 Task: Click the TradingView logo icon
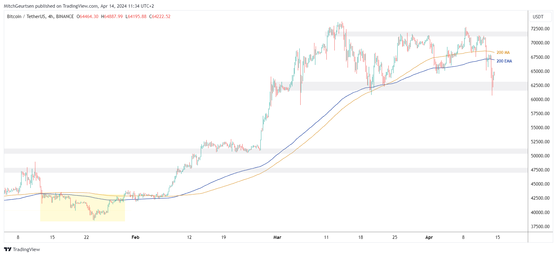point(8,249)
